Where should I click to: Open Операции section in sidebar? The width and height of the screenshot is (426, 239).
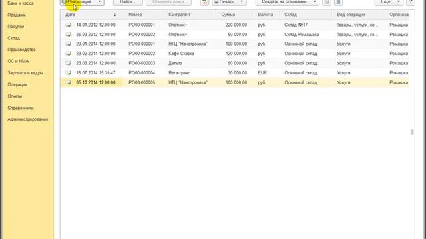(17, 84)
